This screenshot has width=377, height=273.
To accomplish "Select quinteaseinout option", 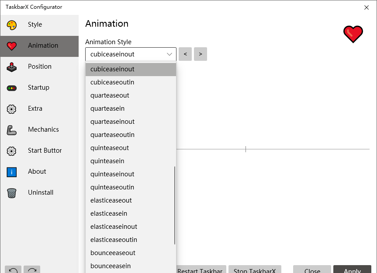I will (131, 174).
